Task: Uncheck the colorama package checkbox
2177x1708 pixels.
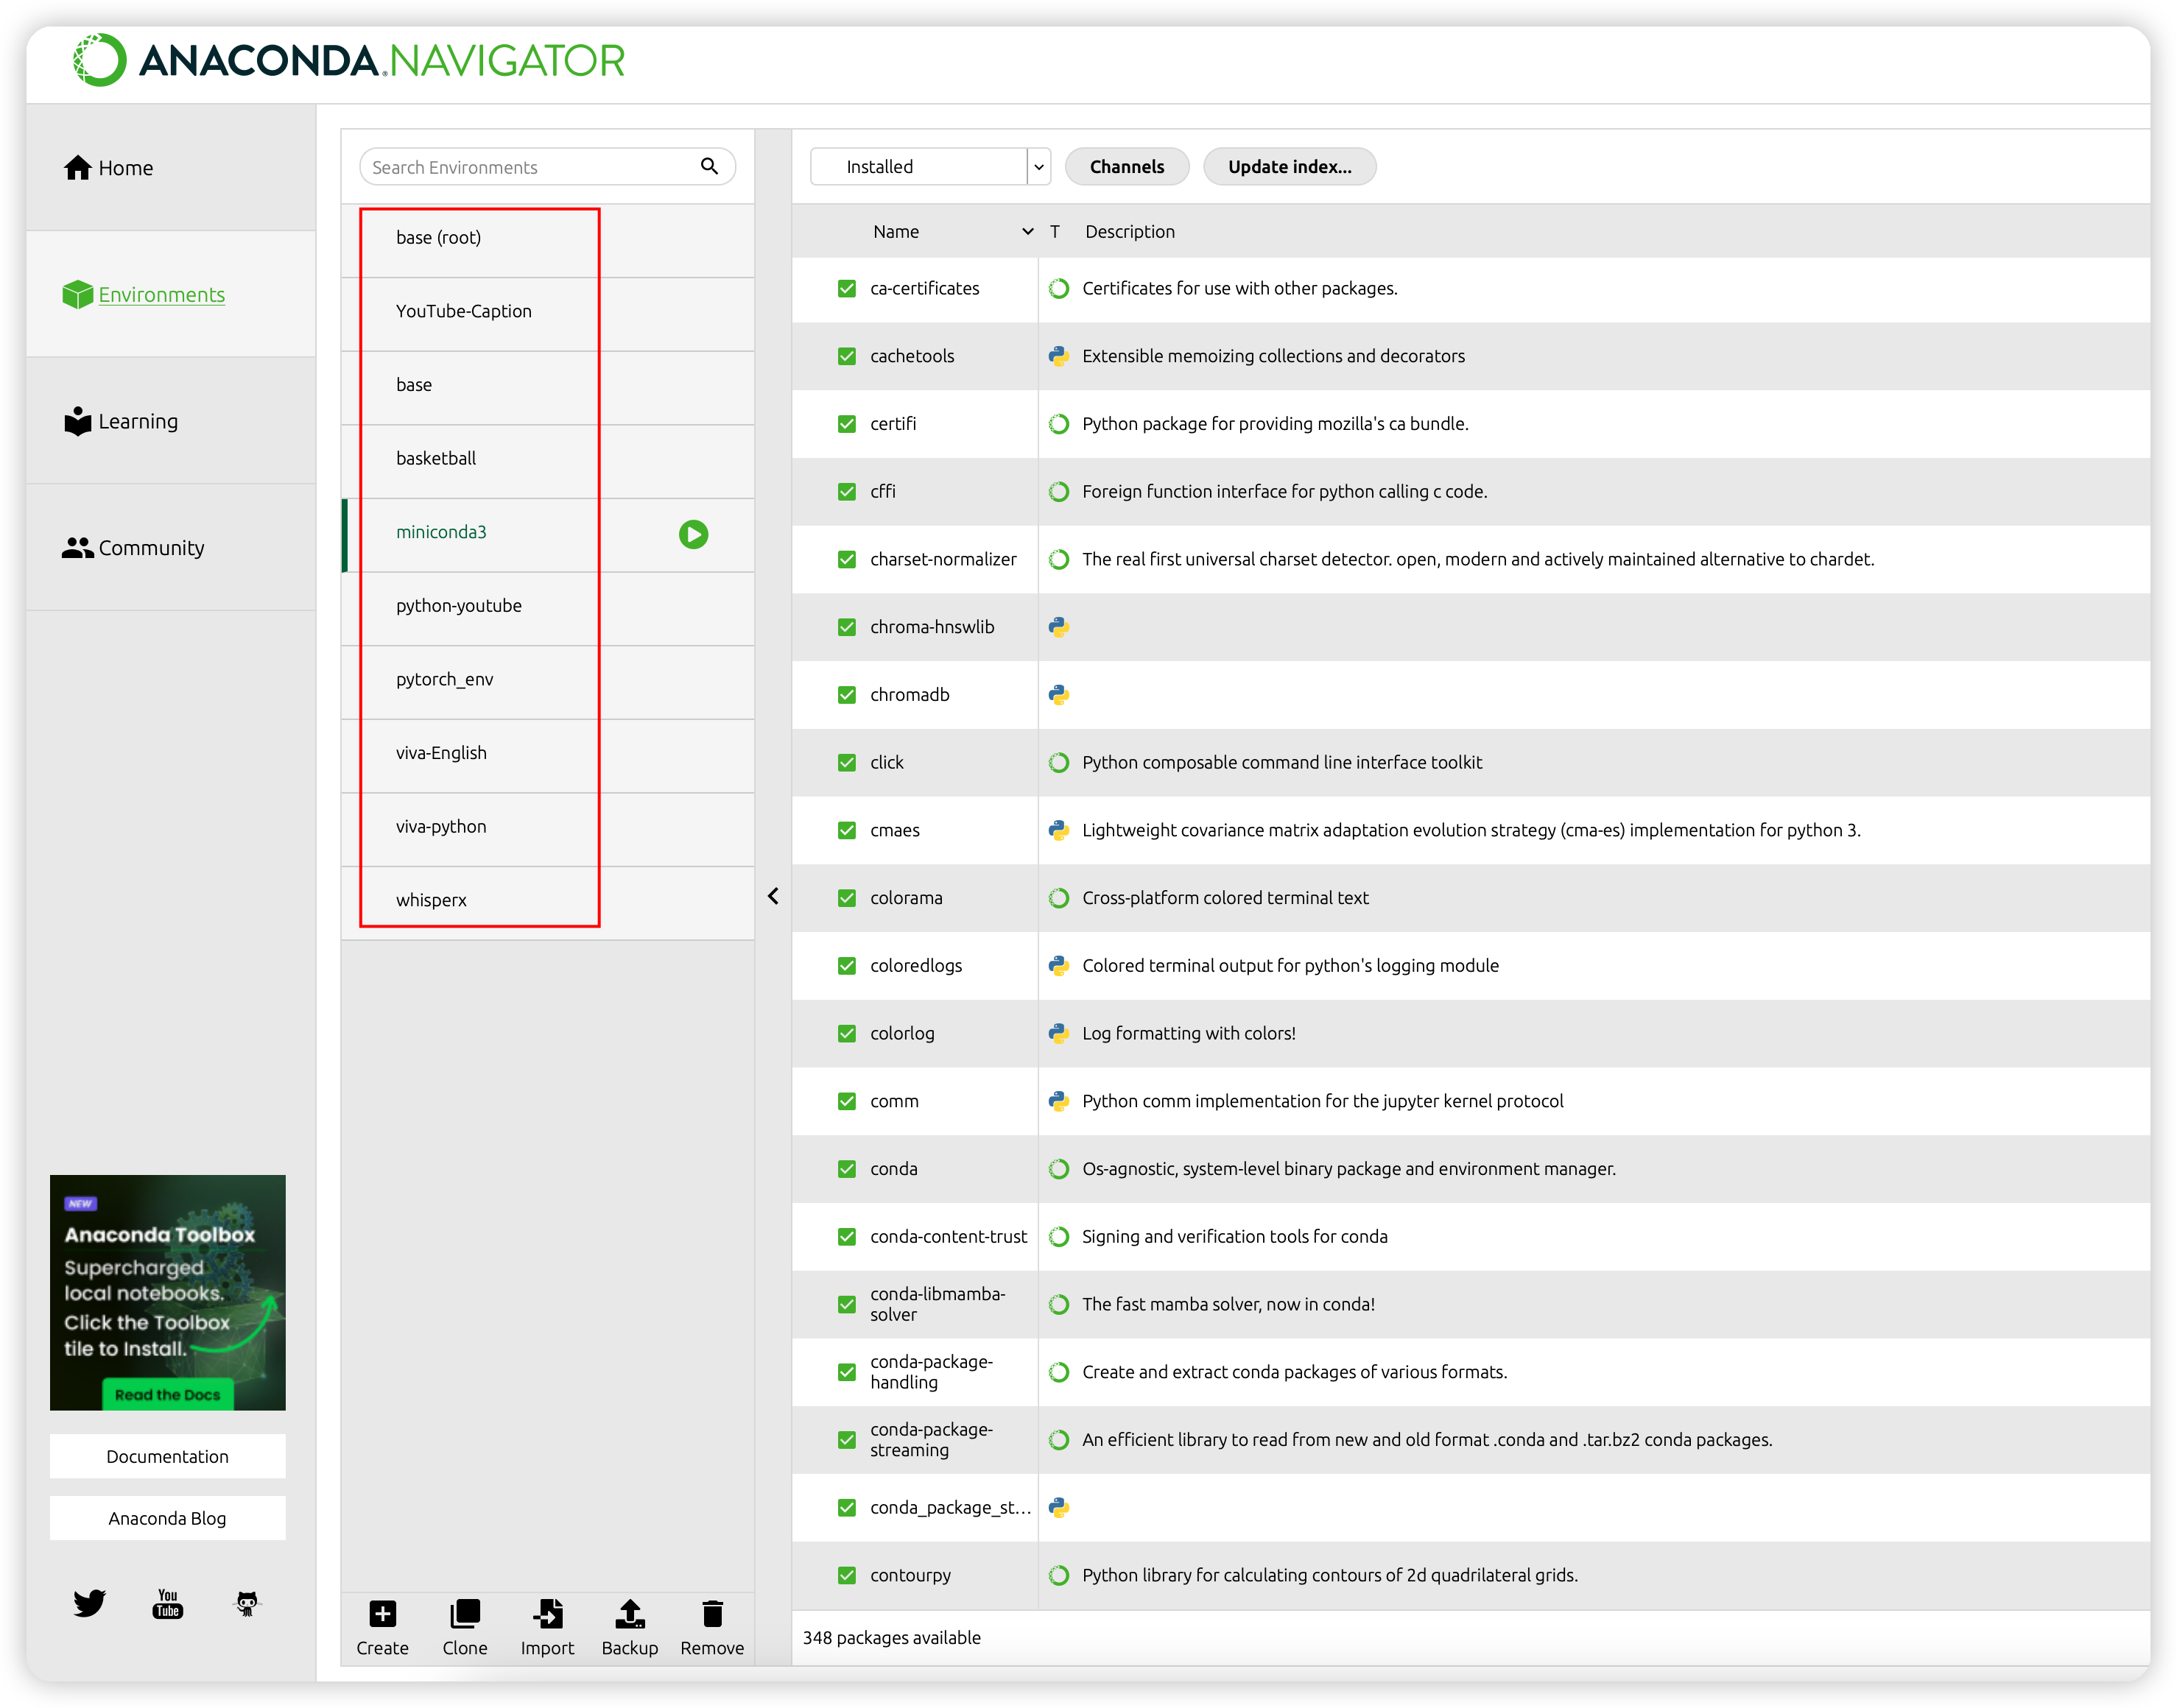Action: coord(848,898)
